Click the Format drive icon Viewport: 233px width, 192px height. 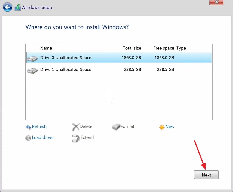(115, 127)
